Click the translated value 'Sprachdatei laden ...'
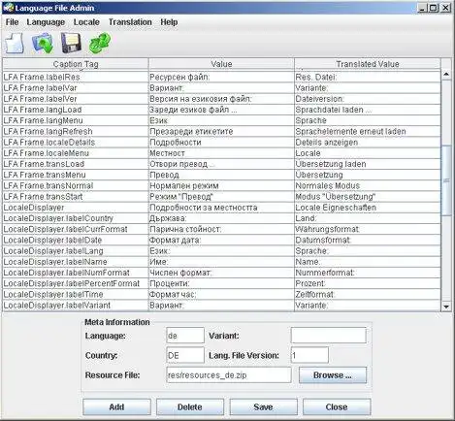The width and height of the screenshot is (455, 421). point(334,110)
